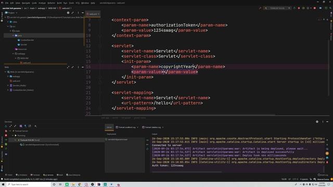Click the authorizationToken param-name text
The height and width of the screenshot is (187, 333).
click(x=173, y=25)
